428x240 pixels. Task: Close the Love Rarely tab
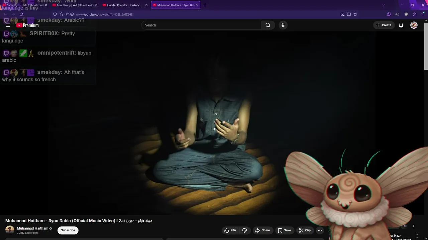(x=96, y=5)
